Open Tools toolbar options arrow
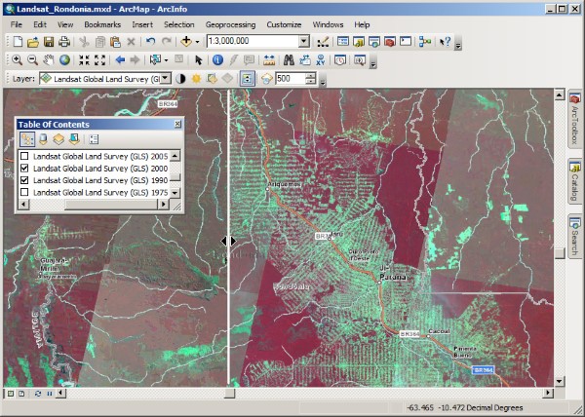This screenshot has height=417, width=585. 373,63
